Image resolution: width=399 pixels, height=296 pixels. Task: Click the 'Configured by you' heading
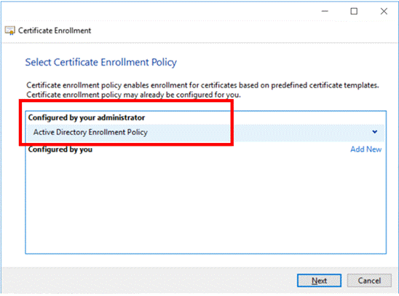(x=60, y=149)
